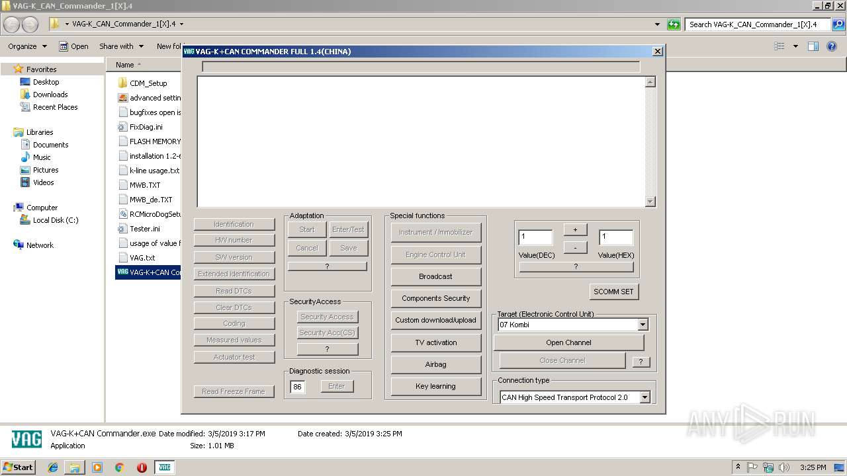Select Local Disk (C:) in sidebar
The image size is (847, 476).
56,220
